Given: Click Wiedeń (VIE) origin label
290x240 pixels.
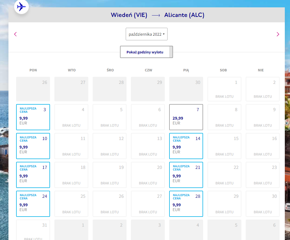Looking at the screenshot, I should pos(129,15).
